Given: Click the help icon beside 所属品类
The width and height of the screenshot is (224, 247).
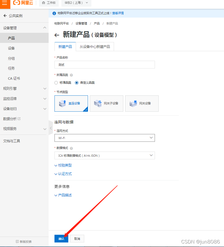Looking at the screenshot, I should point(71,75).
